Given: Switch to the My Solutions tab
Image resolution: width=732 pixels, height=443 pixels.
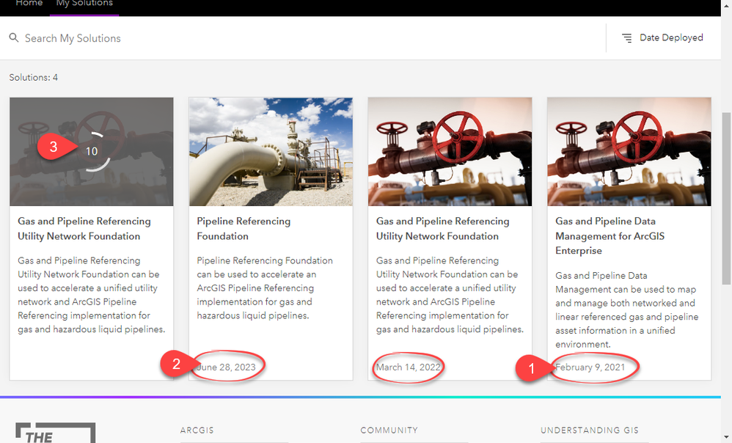Looking at the screenshot, I should (84, 3).
